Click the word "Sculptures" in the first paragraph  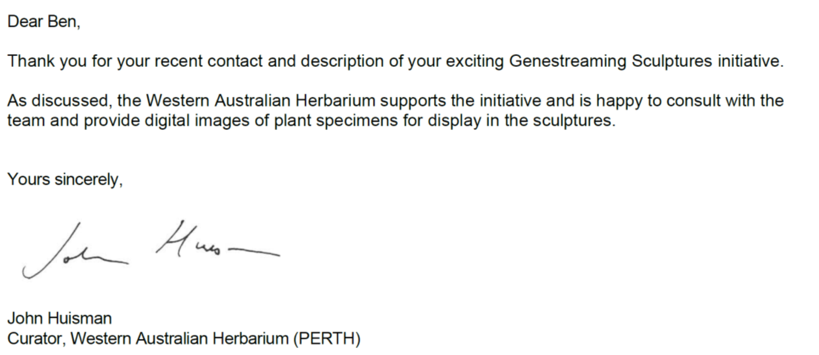click(672, 62)
